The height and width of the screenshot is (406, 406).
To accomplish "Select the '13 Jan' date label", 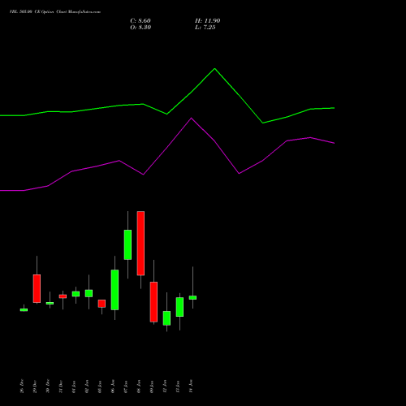I will [178, 387].
